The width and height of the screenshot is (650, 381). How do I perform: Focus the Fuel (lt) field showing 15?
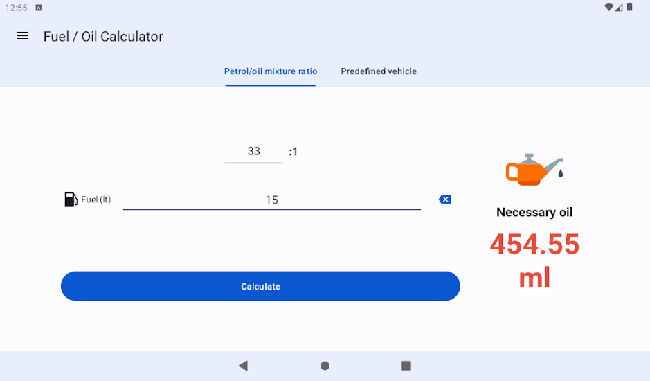point(272,200)
